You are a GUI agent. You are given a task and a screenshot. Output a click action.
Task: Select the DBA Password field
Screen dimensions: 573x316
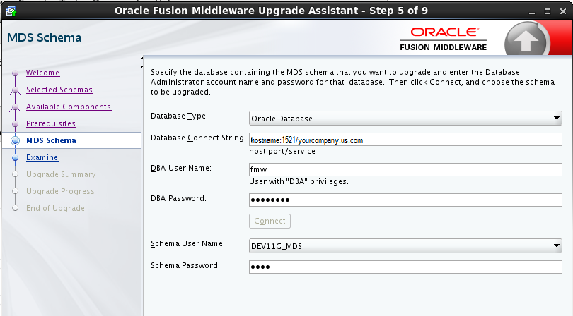[405, 200]
